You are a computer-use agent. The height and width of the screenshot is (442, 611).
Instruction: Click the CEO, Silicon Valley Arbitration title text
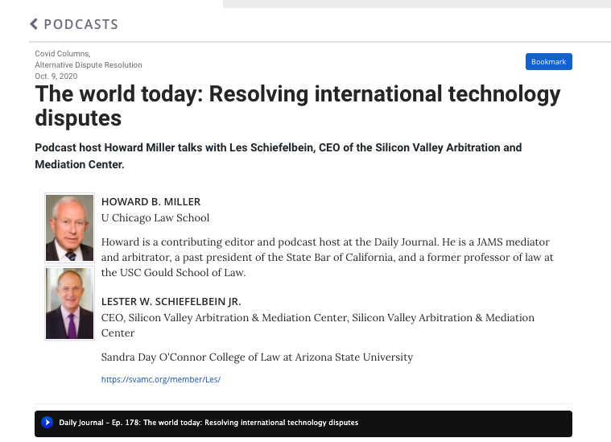coord(317,317)
